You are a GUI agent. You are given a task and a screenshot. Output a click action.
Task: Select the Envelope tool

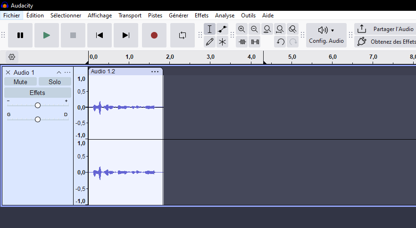[x=223, y=29]
